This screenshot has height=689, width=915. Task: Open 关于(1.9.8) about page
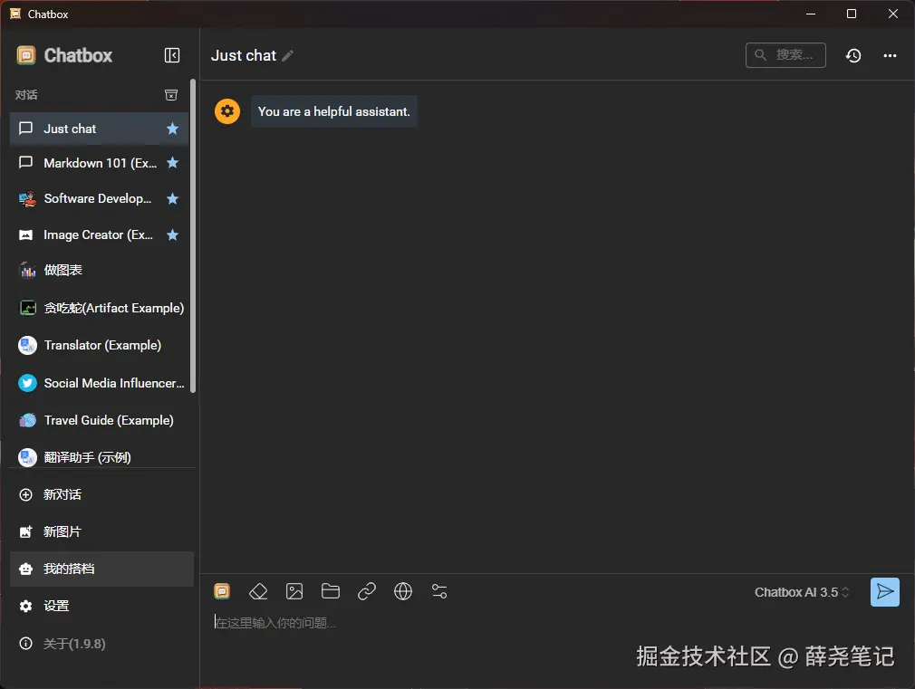click(x=101, y=644)
